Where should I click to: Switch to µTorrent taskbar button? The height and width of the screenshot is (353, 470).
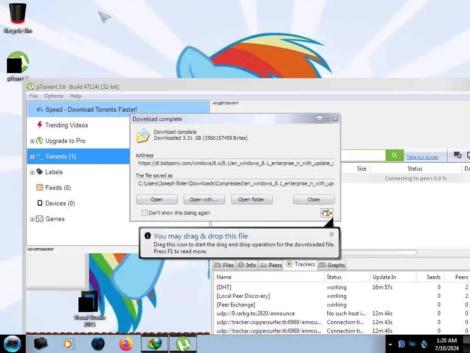[x=183, y=344]
